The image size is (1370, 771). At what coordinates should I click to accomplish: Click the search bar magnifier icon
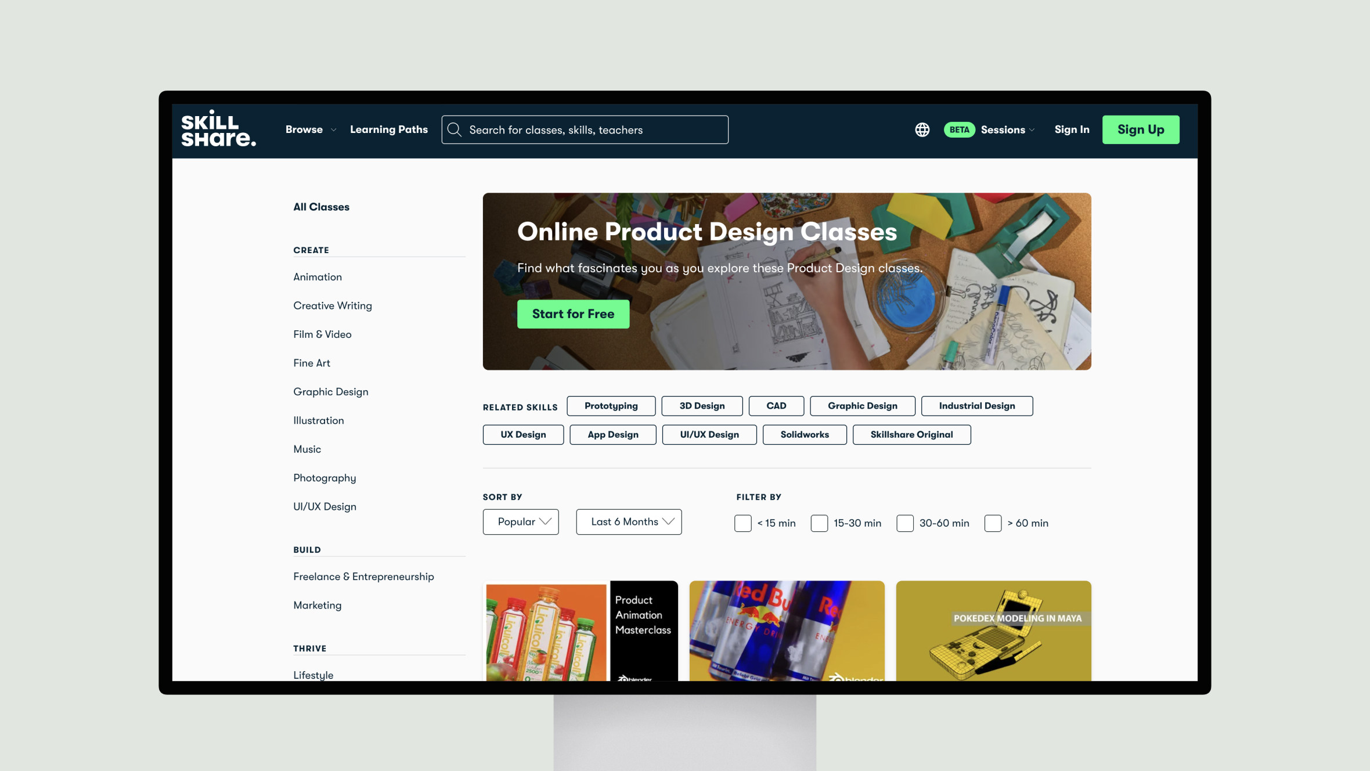point(455,129)
